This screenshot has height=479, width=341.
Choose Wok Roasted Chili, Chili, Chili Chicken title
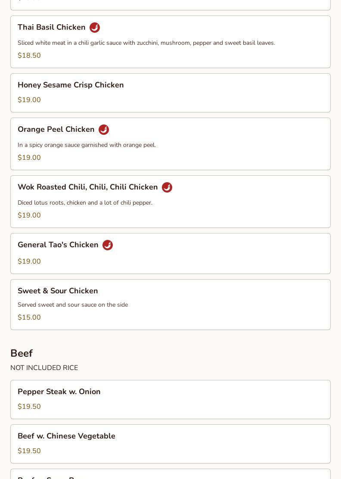click(87, 187)
